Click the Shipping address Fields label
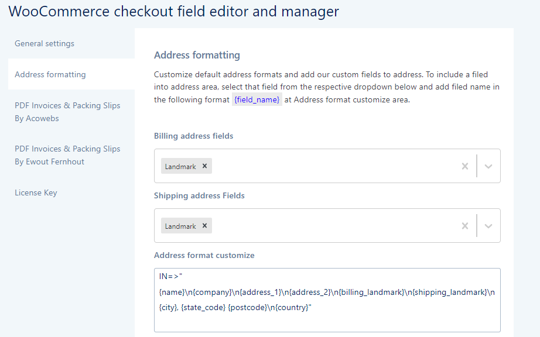540x337 pixels. click(199, 195)
